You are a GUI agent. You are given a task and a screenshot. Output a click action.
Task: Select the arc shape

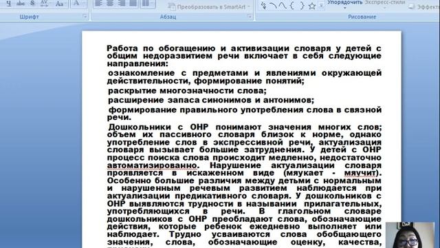coord(273,6)
